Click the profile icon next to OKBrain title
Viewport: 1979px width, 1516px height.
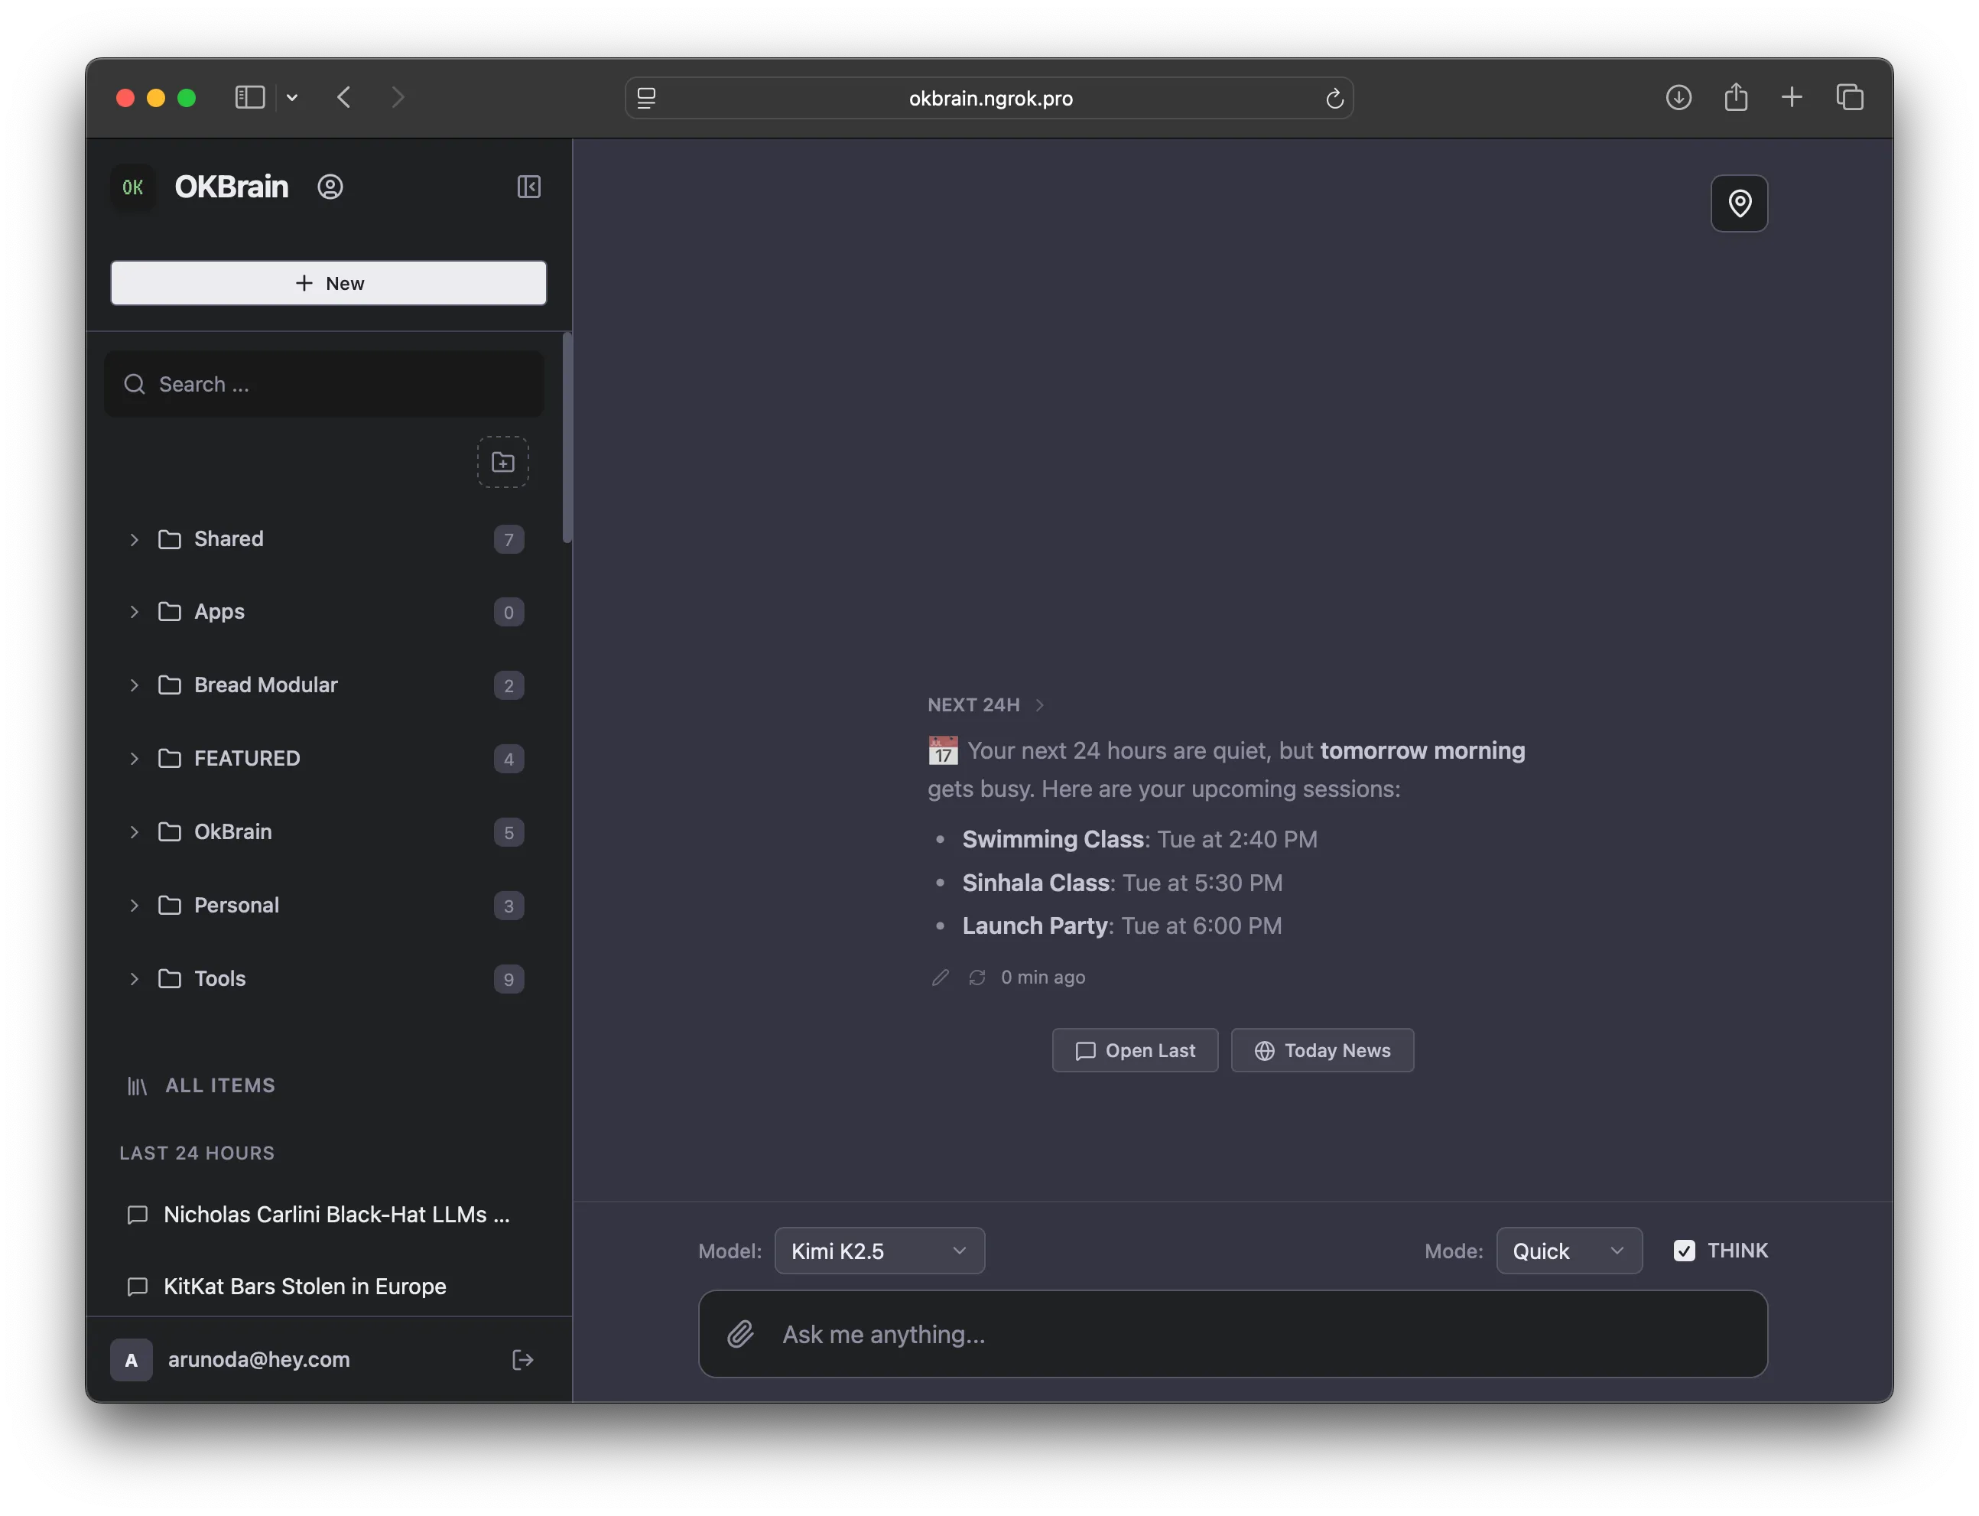[330, 187]
